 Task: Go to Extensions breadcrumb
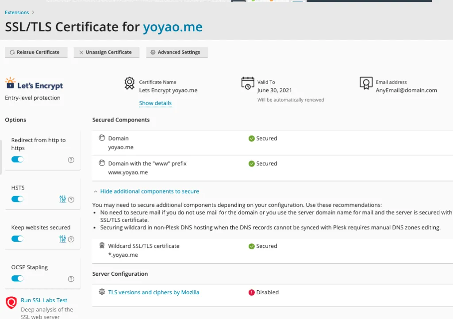tap(17, 12)
